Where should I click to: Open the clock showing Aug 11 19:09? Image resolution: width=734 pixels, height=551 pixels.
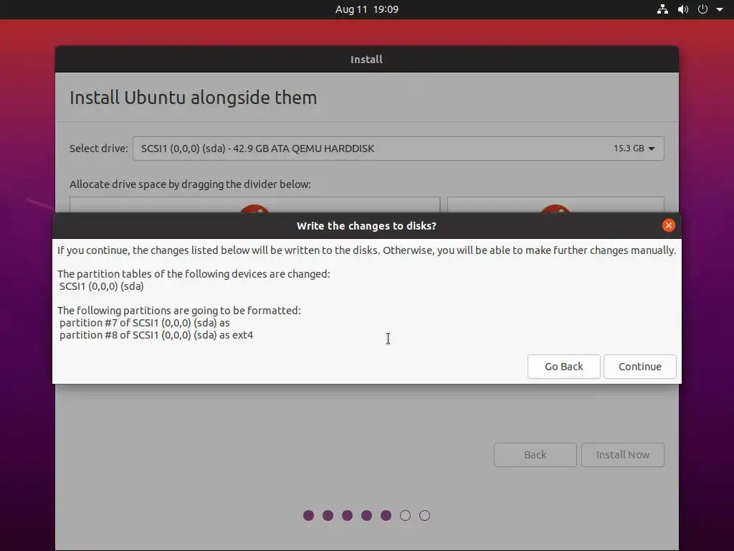366,9
